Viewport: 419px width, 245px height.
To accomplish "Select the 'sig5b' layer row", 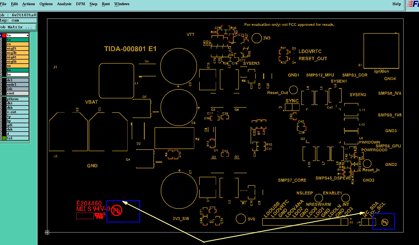I will (17, 61).
